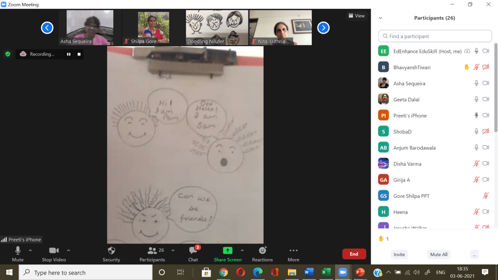
Task: Click the green encryption shield icon
Action: [8, 54]
